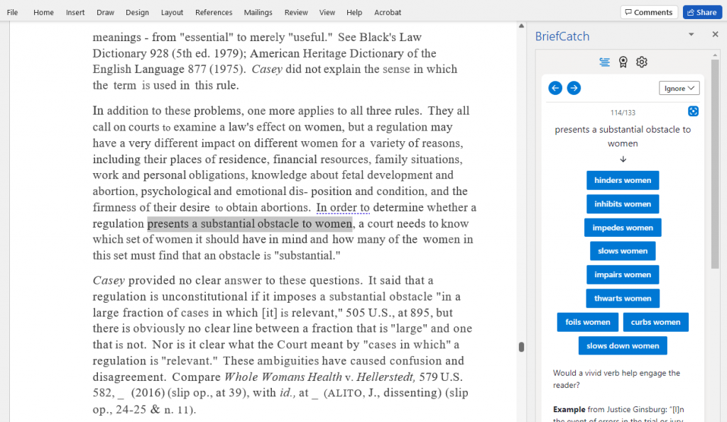Pick the "foils women" suggestion
This screenshot has width=727, height=422.
[x=587, y=322]
